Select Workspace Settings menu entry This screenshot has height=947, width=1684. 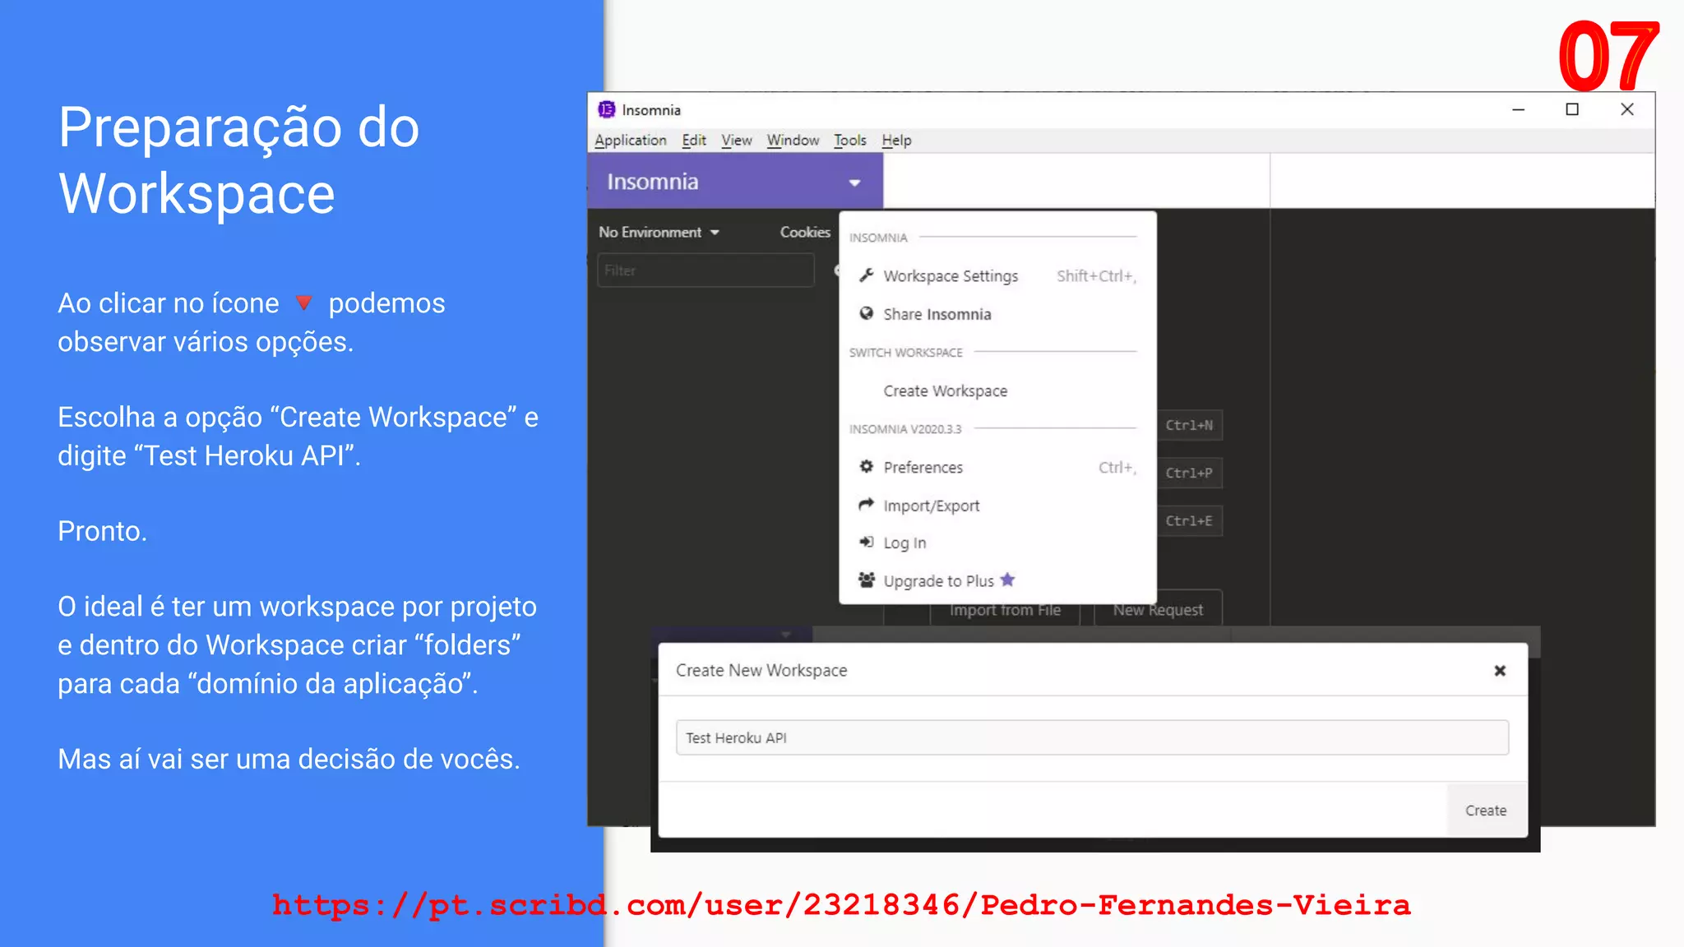pos(997,276)
